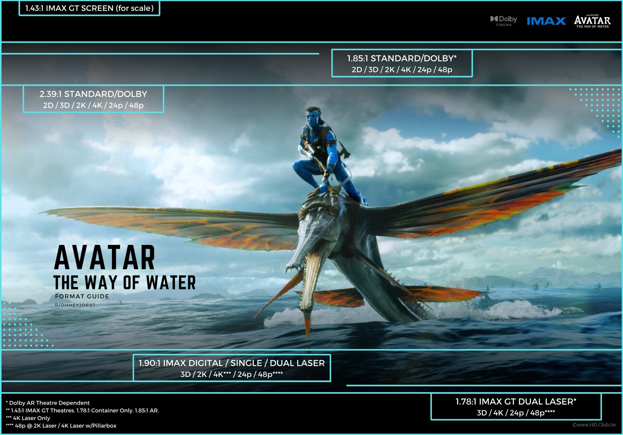
Task: Select the 1.43:1 IMAX GT SCREEN label
Action: [x=89, y=8]
